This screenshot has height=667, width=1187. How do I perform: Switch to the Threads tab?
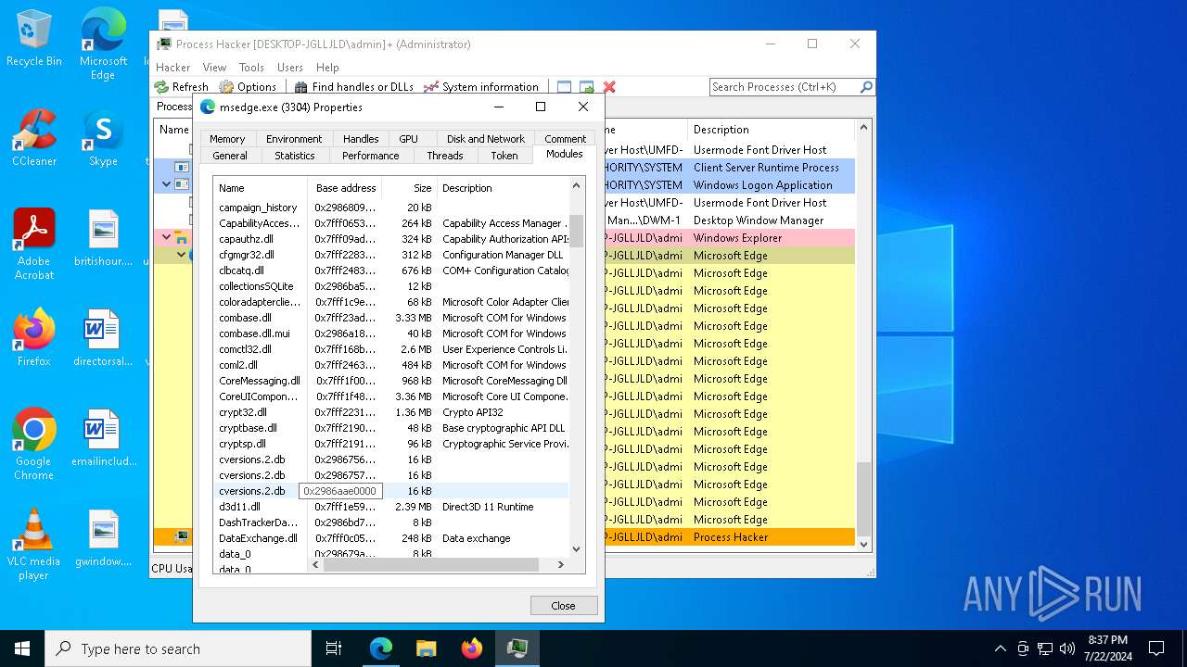click(445, 156)
